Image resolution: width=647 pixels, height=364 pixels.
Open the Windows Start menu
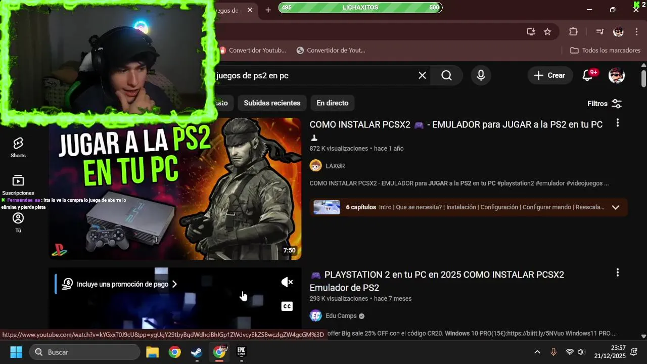(x=16, y=352)
